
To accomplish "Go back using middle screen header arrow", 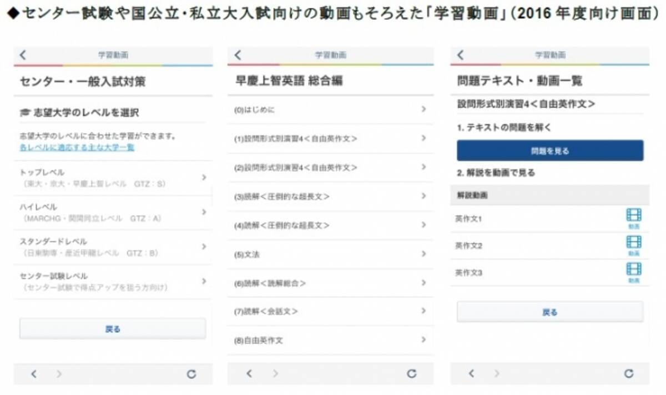I will point(238,55).
